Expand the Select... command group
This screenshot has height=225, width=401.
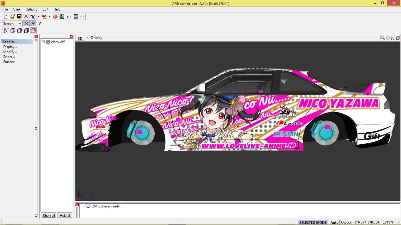[x=9, y=57]
